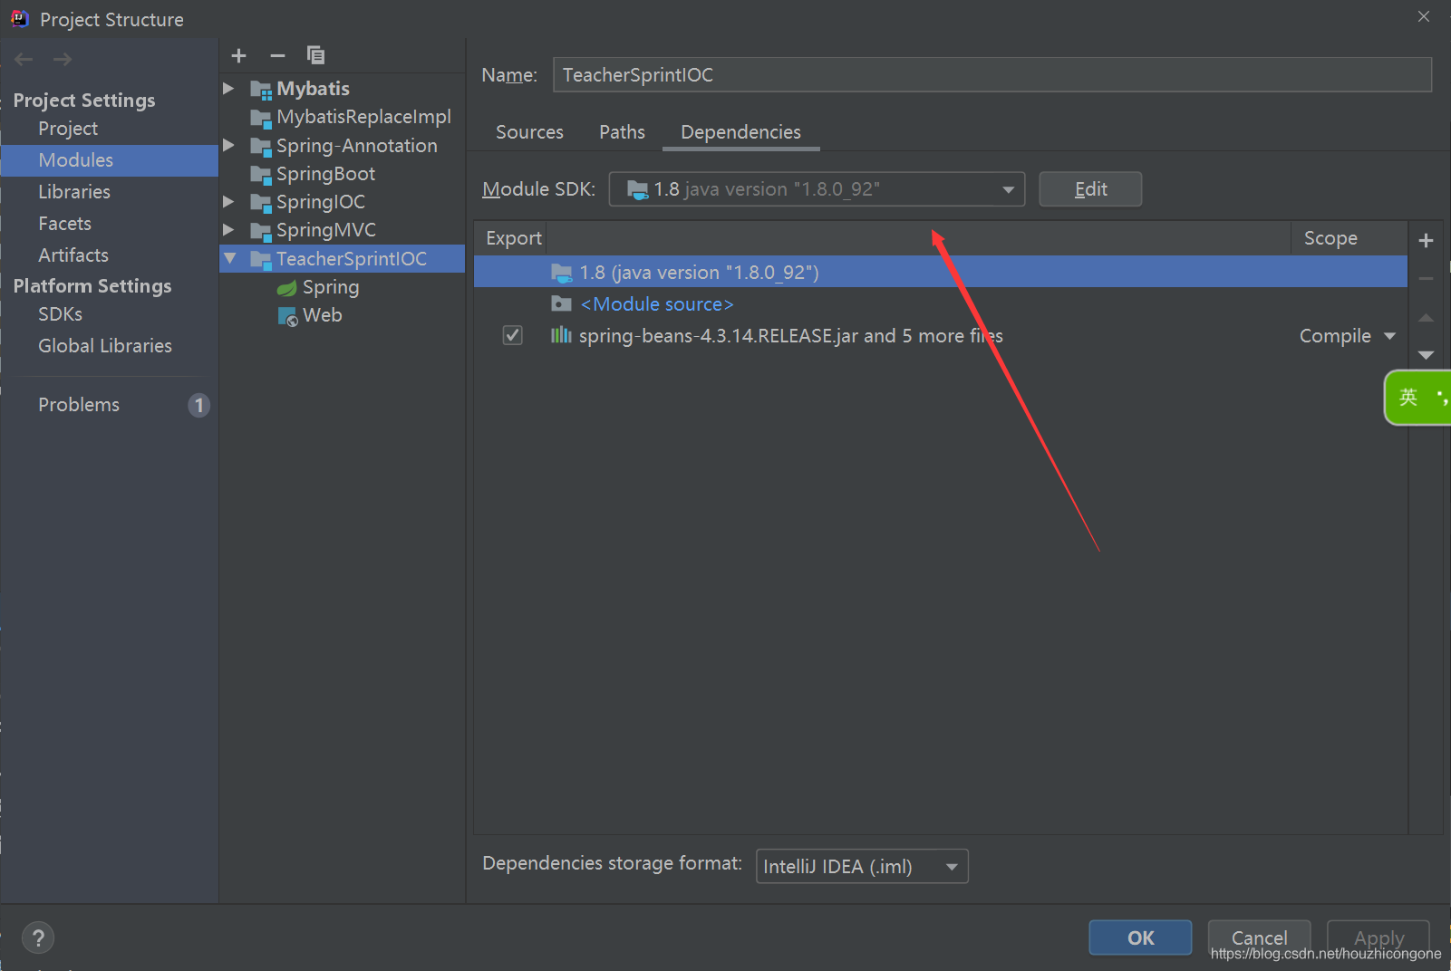The image size is (1451, 971).
Task: Select the MybatisReplaceImpl module
Action: coord(363,117)
